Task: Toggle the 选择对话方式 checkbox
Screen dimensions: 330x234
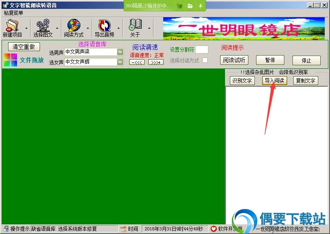Action: pos(205,60)
